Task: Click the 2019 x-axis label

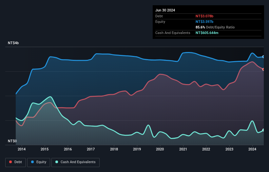Action: [137, 149]
